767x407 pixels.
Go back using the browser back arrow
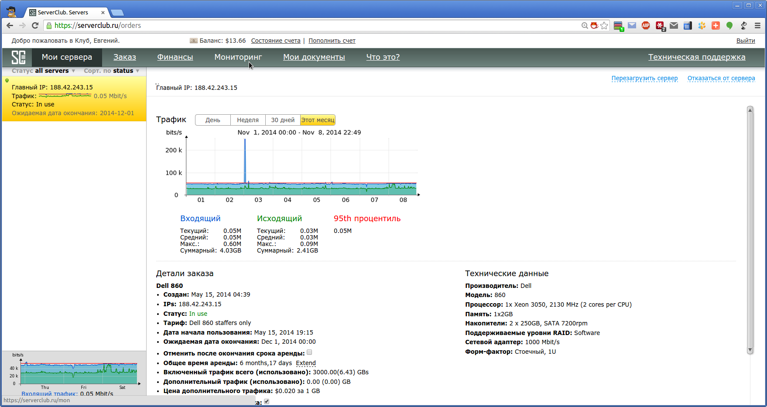point(10,25)
